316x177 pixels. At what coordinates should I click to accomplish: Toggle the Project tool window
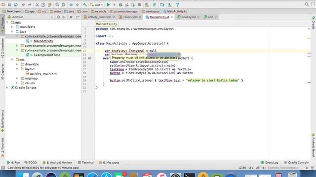click(2, 25)
